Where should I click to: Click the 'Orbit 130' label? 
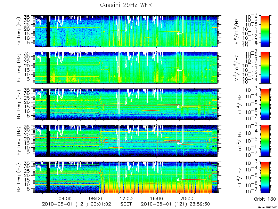(265, 199)
